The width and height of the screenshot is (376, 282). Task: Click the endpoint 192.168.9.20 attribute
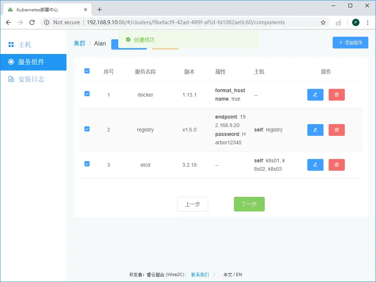(x=230, y=121)
